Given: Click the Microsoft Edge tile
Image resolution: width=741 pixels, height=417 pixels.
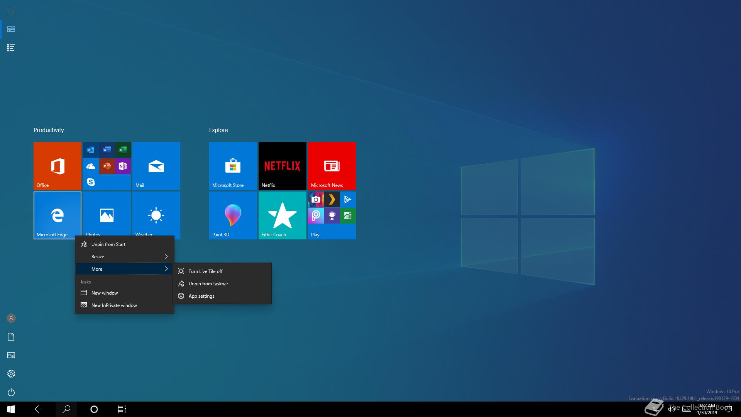Looking at the screenshot, I should pos(58,215).
